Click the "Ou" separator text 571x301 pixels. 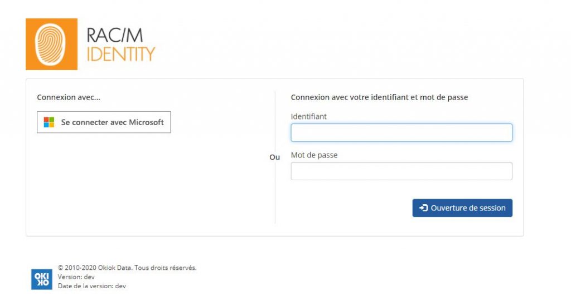pos(274,157)
